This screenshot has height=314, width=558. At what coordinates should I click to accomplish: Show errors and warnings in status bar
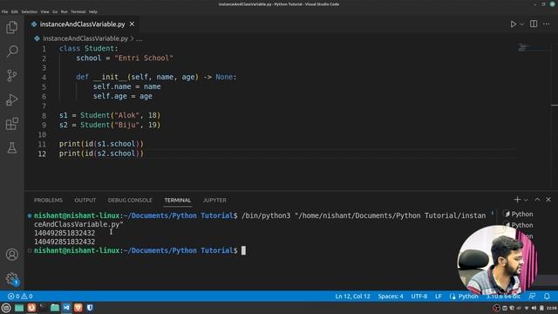pyautogui.click(x=20, y=297)
